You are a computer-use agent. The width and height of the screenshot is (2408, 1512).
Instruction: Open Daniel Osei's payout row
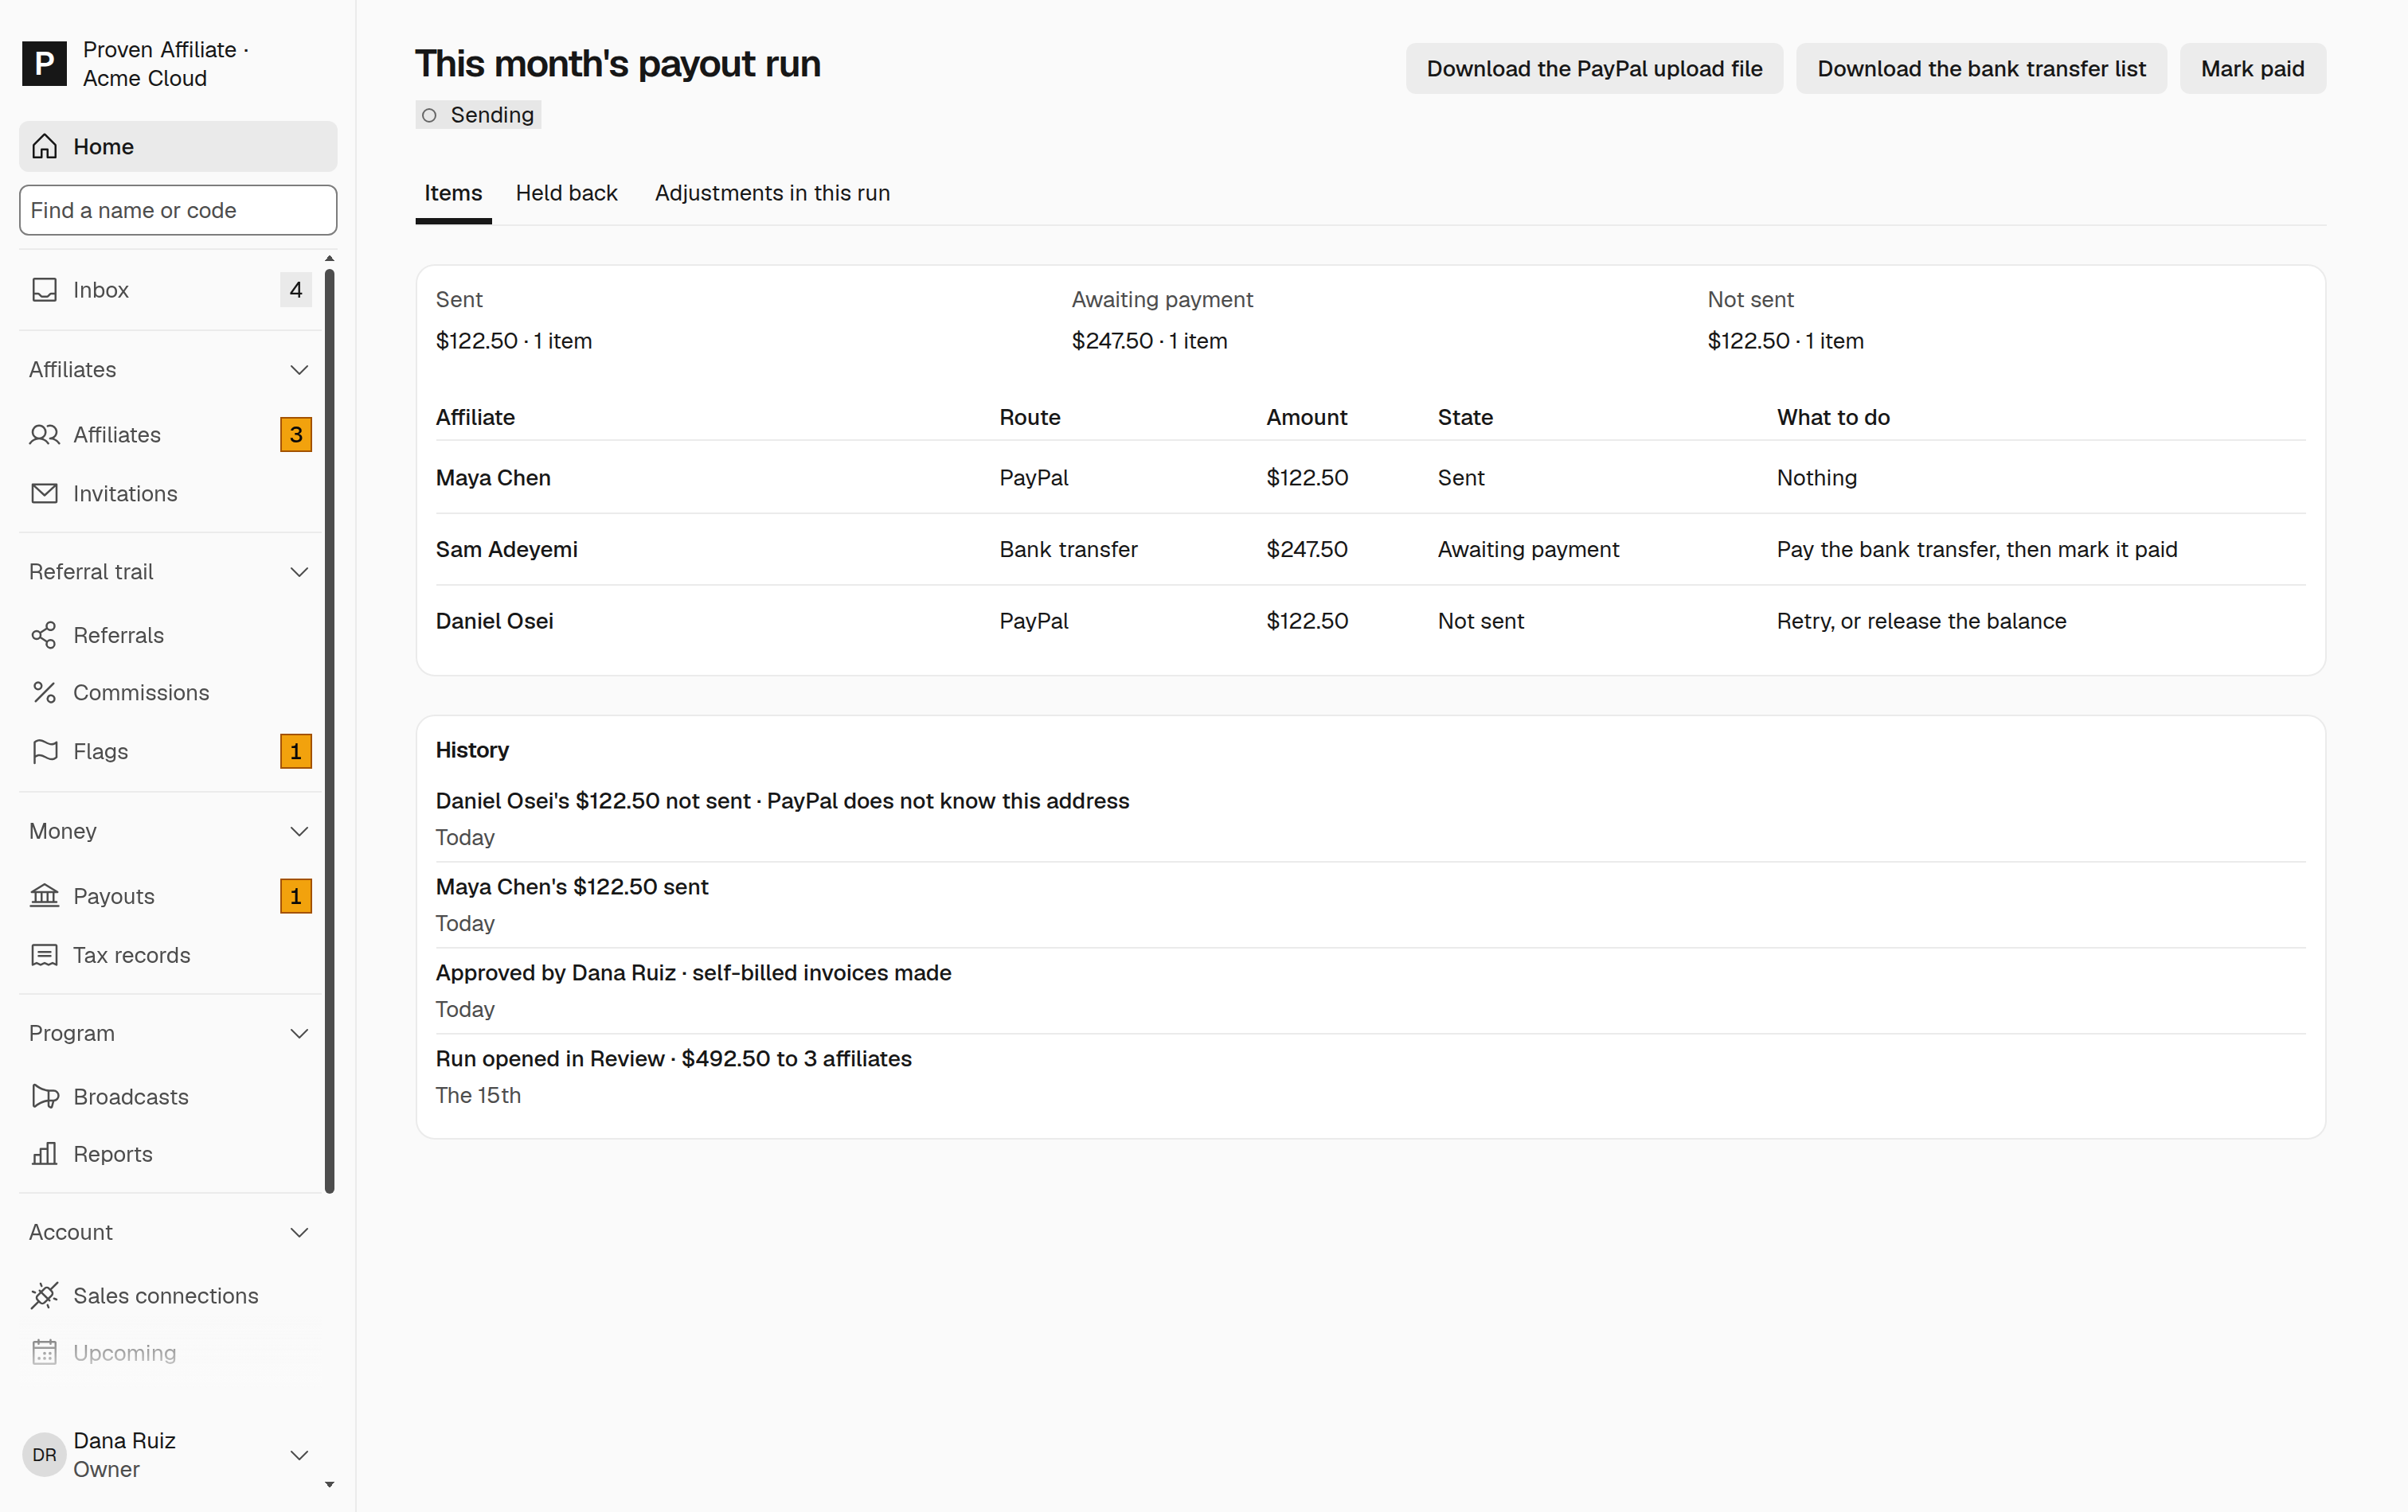click(1370, 621)
